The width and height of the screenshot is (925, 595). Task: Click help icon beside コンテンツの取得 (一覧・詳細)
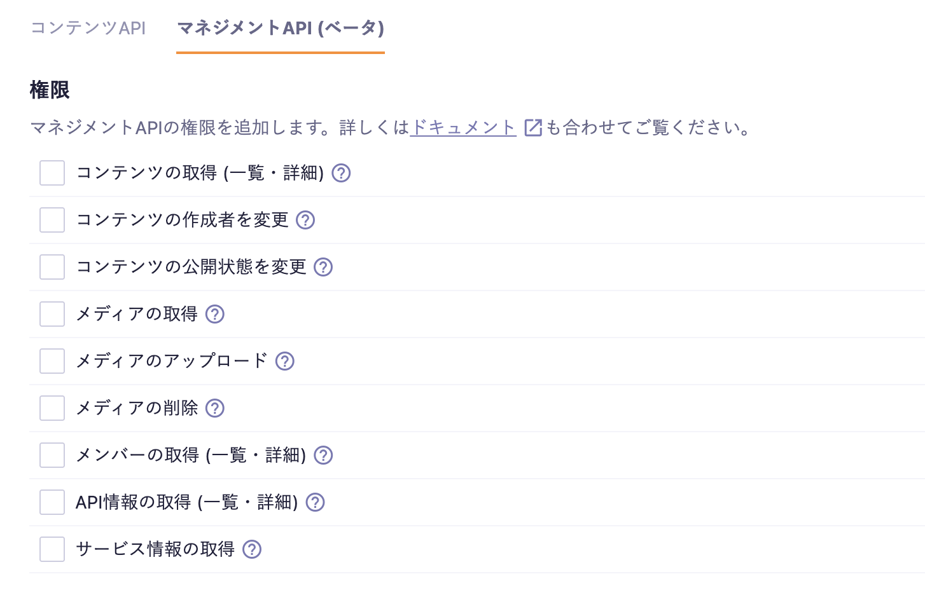[x=342, y=173]
